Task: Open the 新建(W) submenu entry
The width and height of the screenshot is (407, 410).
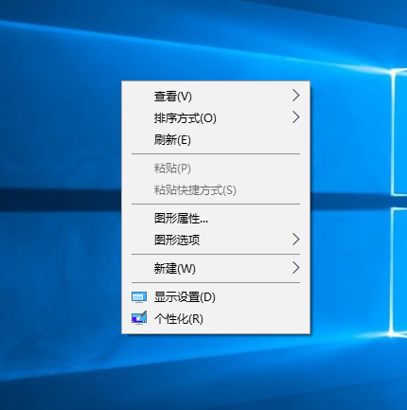Action: click(x=216, y=268)
